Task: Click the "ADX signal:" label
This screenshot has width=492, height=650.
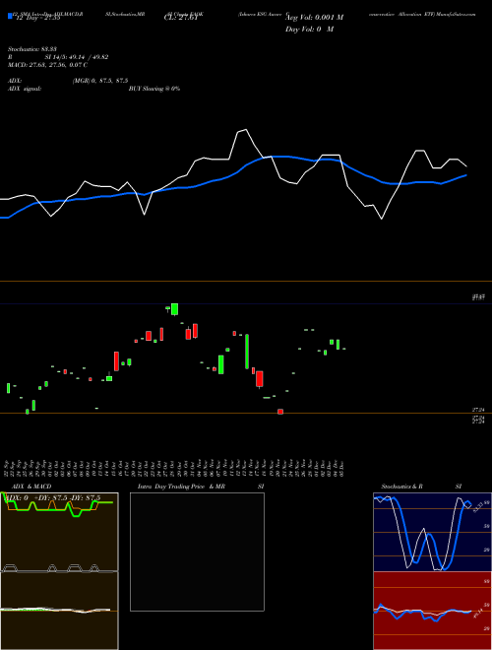Action: (x=25, y=89)
